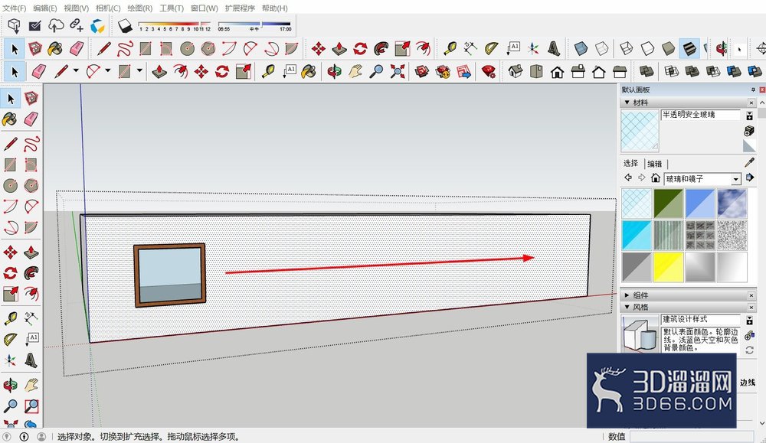The image size is (766, 443).
Task: Open the rectangle tool dropdown arrow
Action: 139,70
